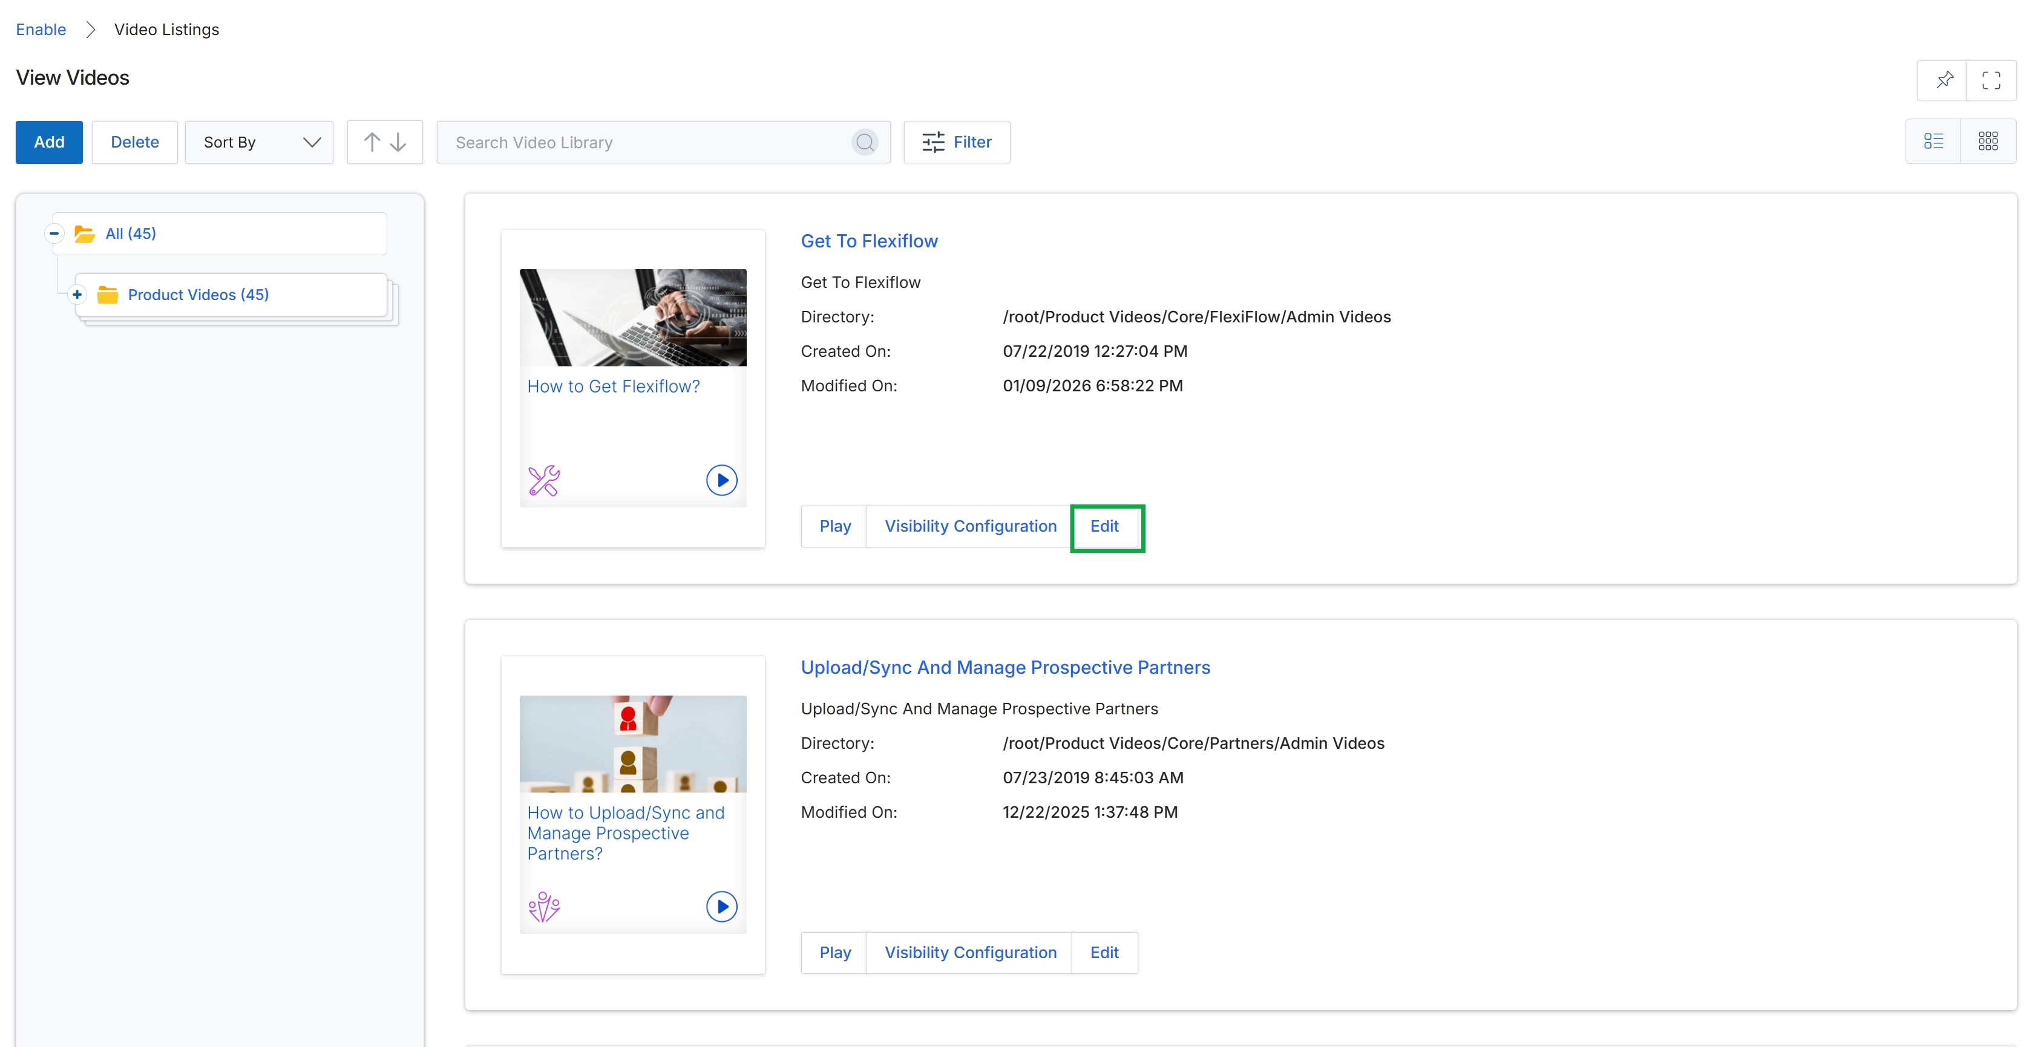Play Get To Flexiflow thumbnail video

721,479
